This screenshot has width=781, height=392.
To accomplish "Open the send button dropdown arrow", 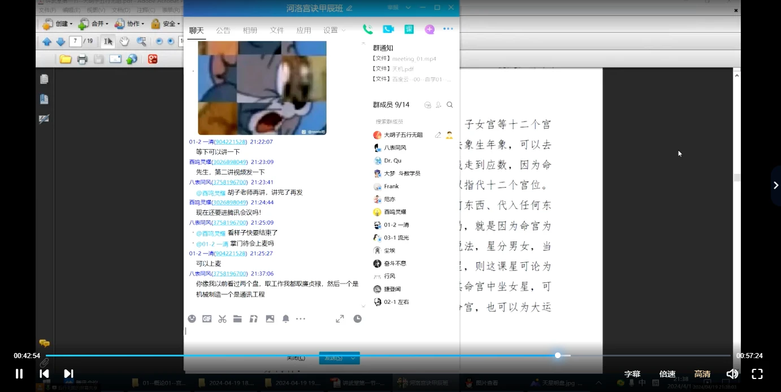I will (x=354, y=358).
